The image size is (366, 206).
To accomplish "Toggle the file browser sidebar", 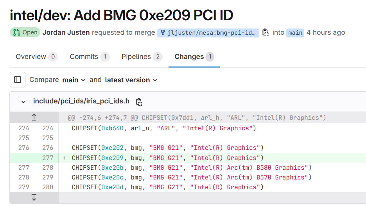I will (18, 80).
